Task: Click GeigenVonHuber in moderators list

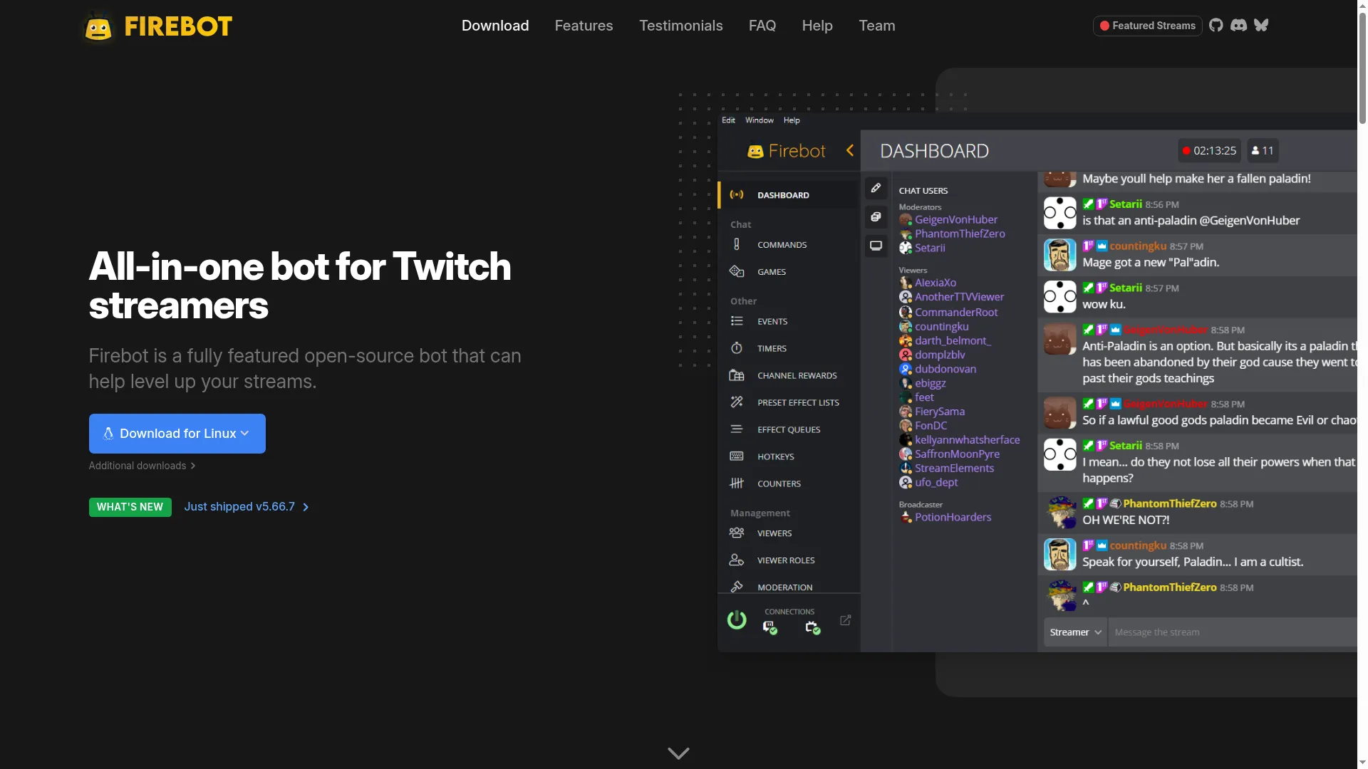Action: [956, 219]
